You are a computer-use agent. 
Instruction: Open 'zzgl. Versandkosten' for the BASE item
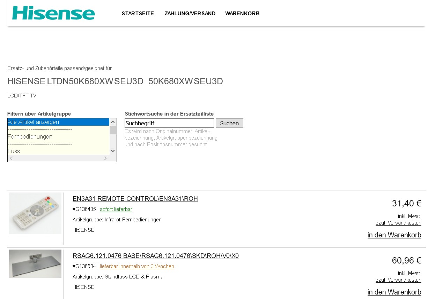(x=398, y=280)
